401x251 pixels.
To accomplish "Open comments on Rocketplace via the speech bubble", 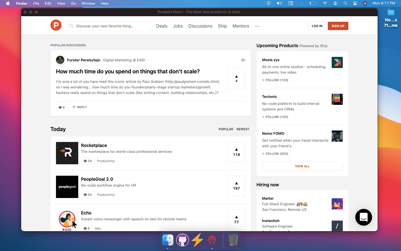I will [x=87, y=161].
